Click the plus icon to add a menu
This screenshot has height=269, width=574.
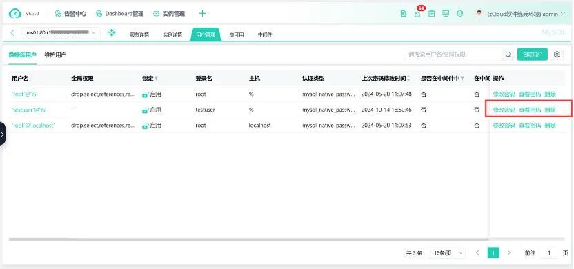[x=202, y=14]
